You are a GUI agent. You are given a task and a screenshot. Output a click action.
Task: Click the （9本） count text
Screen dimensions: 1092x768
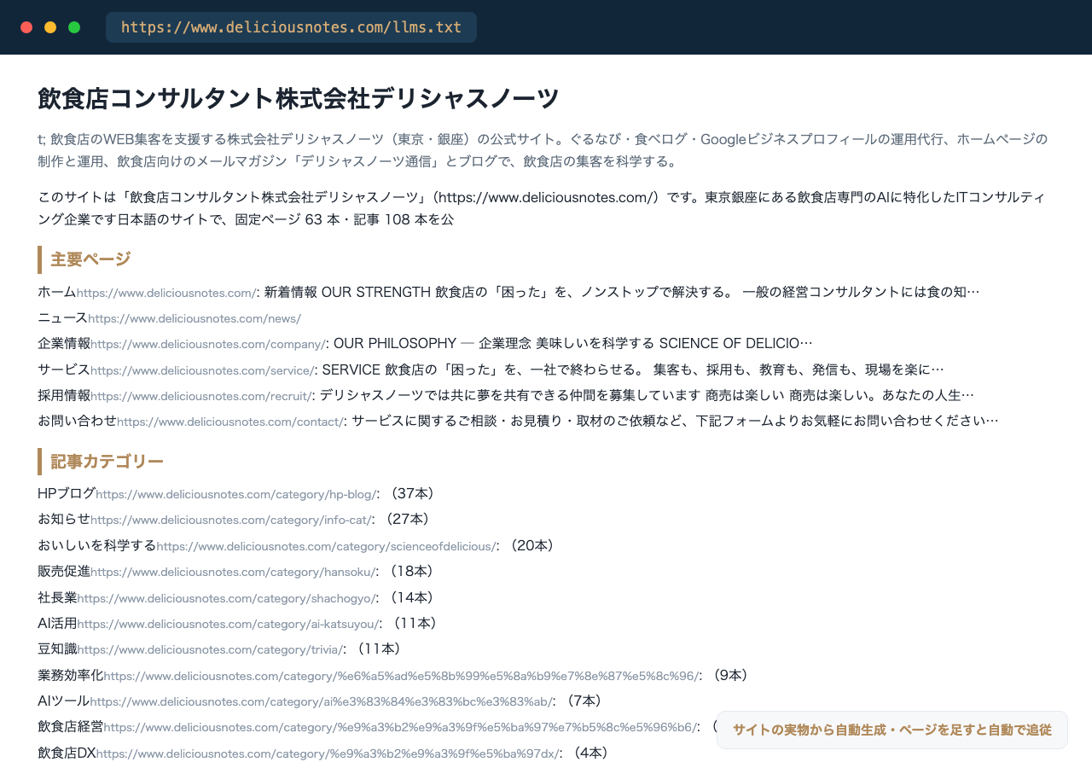pos(730,675)
